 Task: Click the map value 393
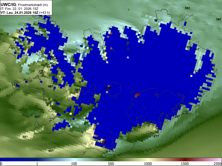[x=77, y=90]
